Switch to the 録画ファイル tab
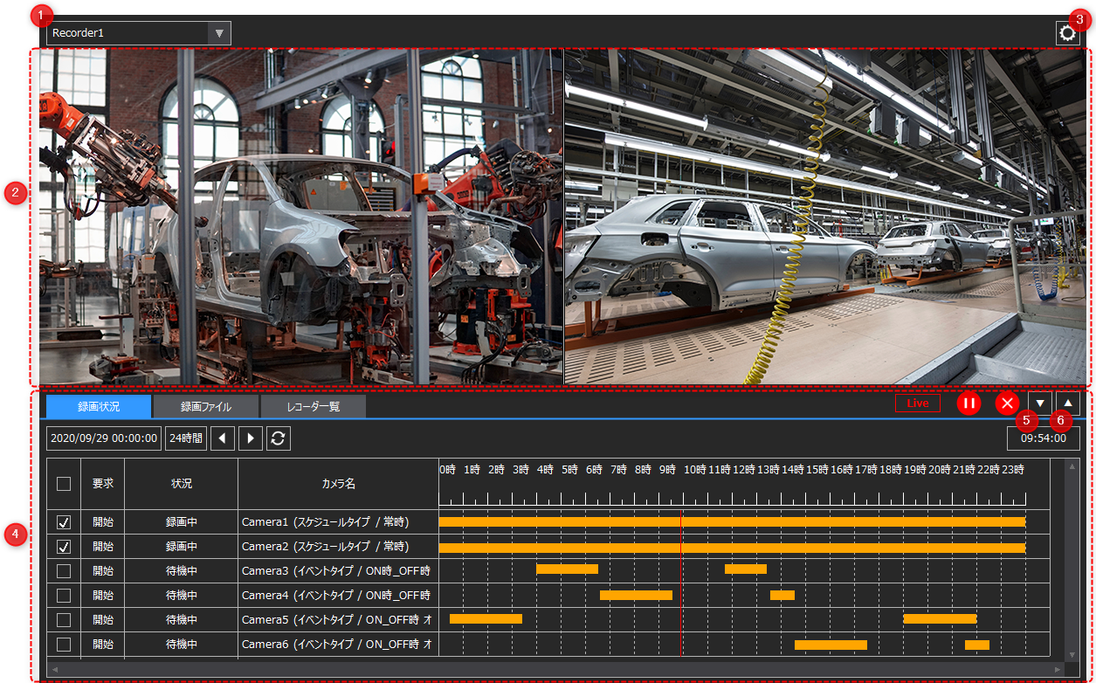The height and width of the screenshot is (683, 1096). 205,407
